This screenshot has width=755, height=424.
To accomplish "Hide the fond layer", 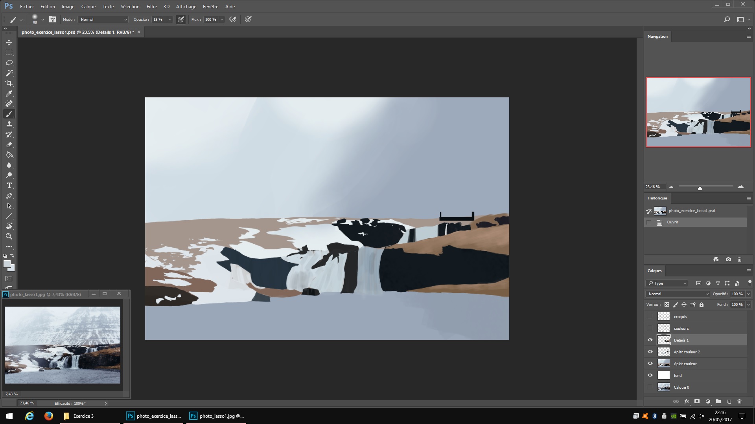I will (650, 375).
